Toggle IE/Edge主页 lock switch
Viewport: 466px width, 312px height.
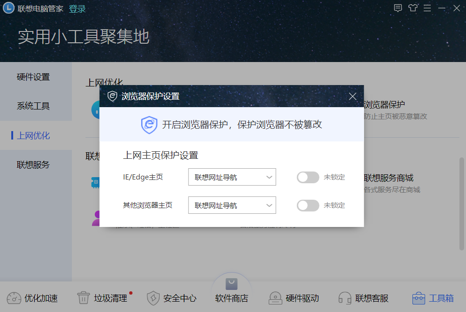click(308, 178)
